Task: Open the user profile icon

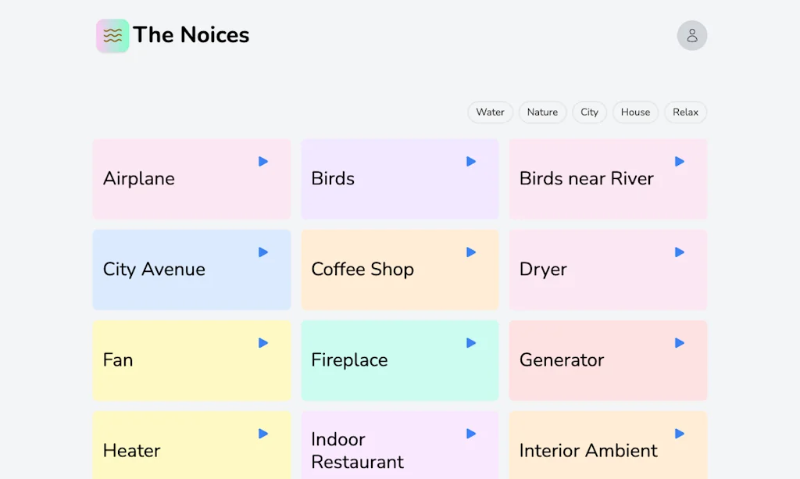Action: (x=691, y=35)
